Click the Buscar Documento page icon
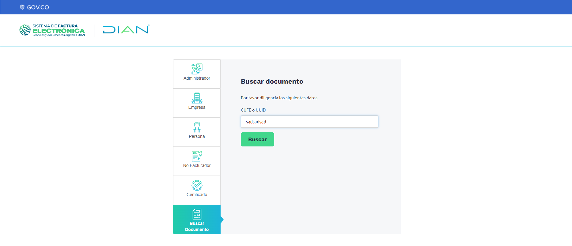 point(197,214)
